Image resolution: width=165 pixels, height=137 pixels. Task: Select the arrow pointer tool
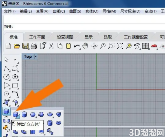coord(6,60)
